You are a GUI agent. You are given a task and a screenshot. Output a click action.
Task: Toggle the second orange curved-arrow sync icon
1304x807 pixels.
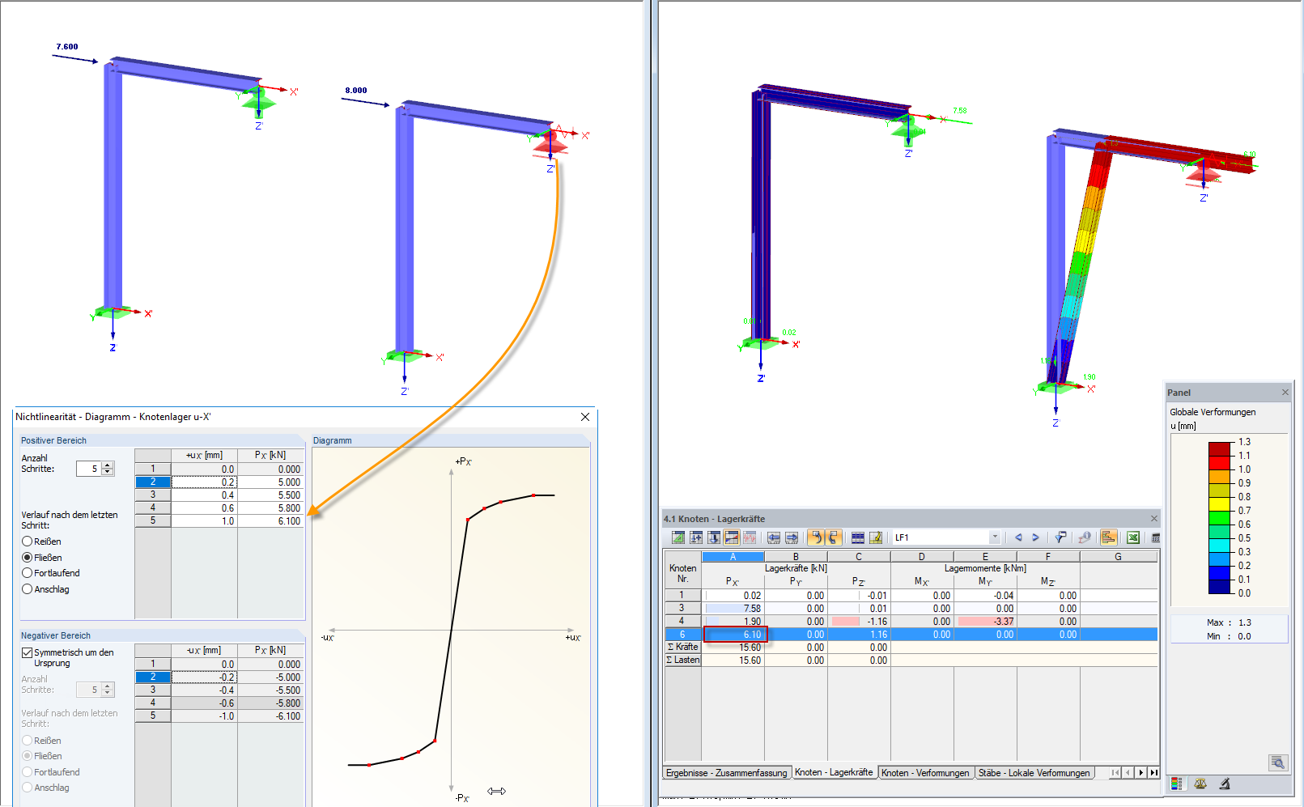[834, 537]
